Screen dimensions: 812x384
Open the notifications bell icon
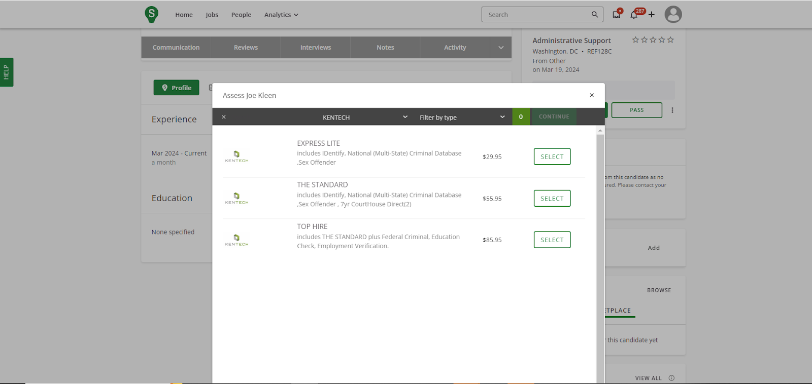pyautogui.click(x=634, y=15)
